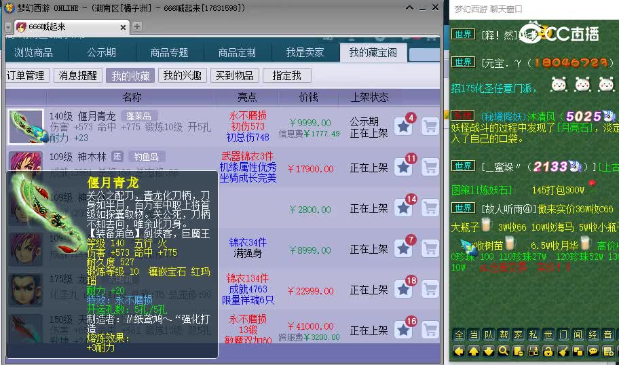Click the overlapping squares icon in chat toolbar
The height and width of the screenshot is (365, 619).
578,351
